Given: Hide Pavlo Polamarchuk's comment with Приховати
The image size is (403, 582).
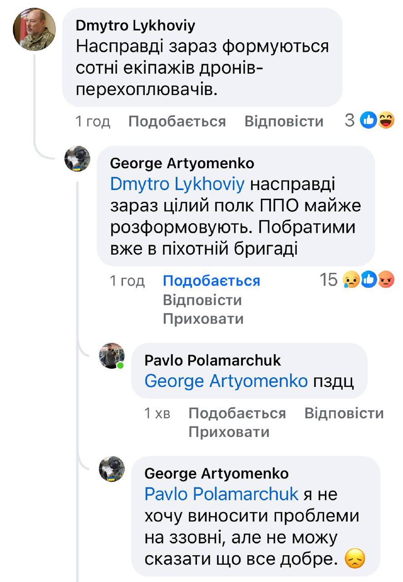Looking at the screenshot, I should click(x=229, y=432).
